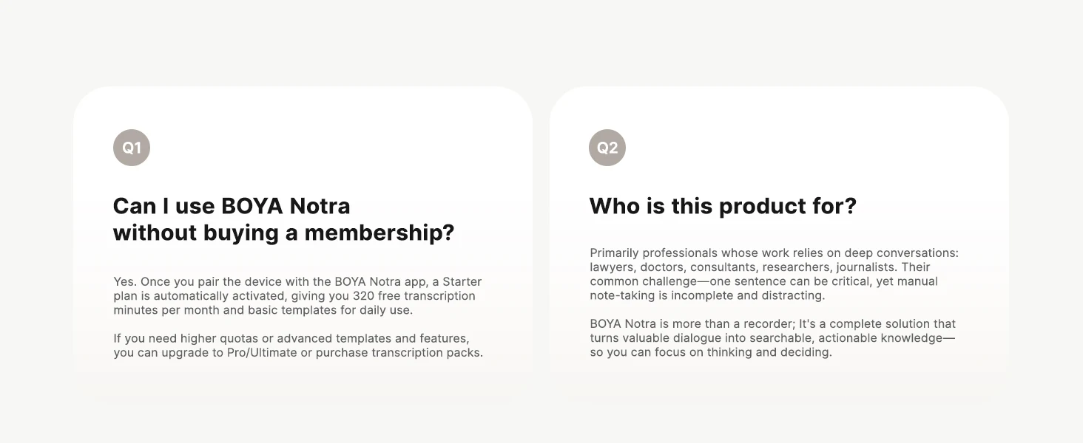Screen dimensions: 1083x443
Task: Click the "so you can focus on thinking" line
Action: 711,352
